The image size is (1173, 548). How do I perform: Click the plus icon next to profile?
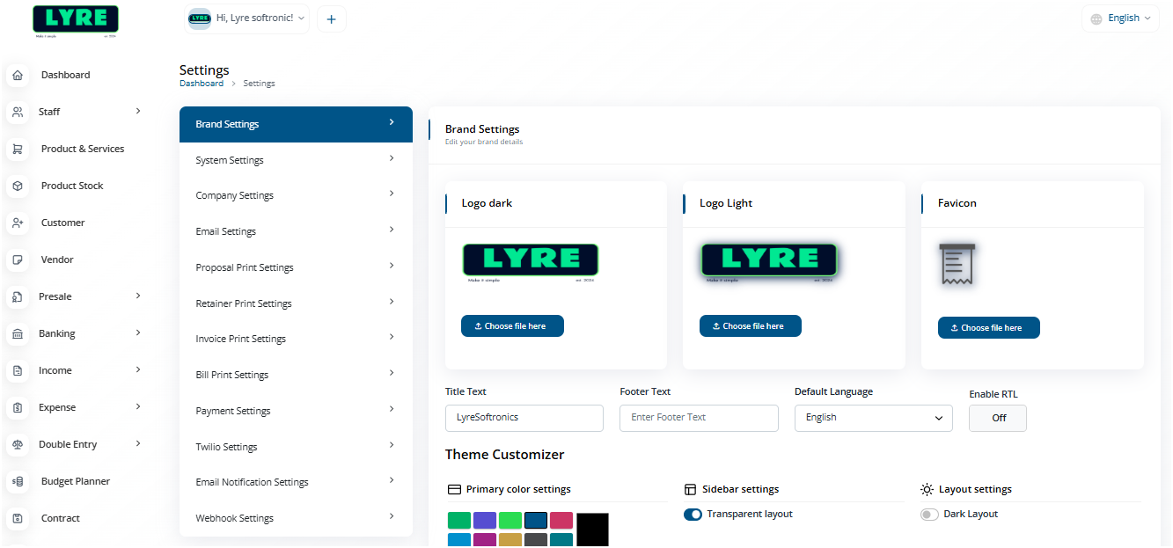(331, 19)
